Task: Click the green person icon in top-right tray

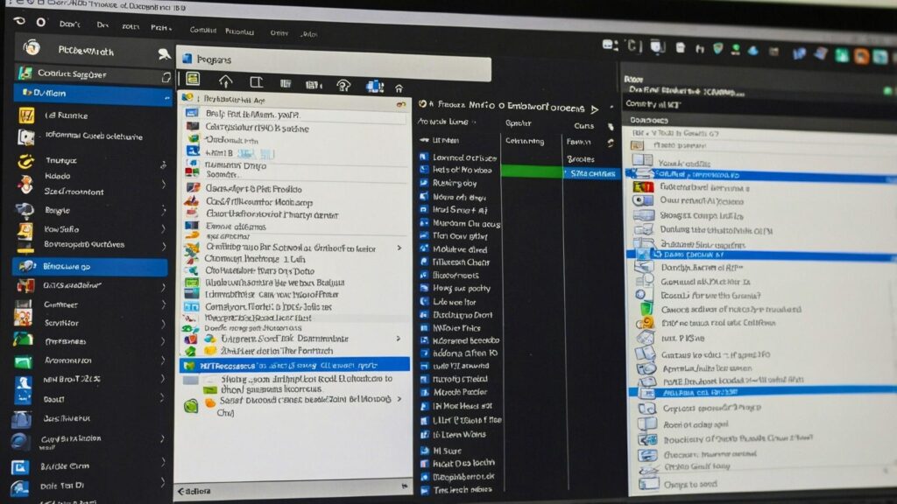Action: click(736, 50)
